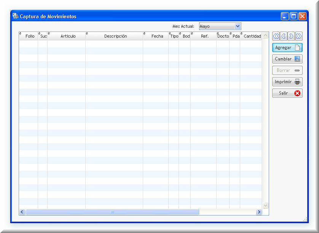Sort by Descripción column header
319x233 pixels.
tap(114, 36)
